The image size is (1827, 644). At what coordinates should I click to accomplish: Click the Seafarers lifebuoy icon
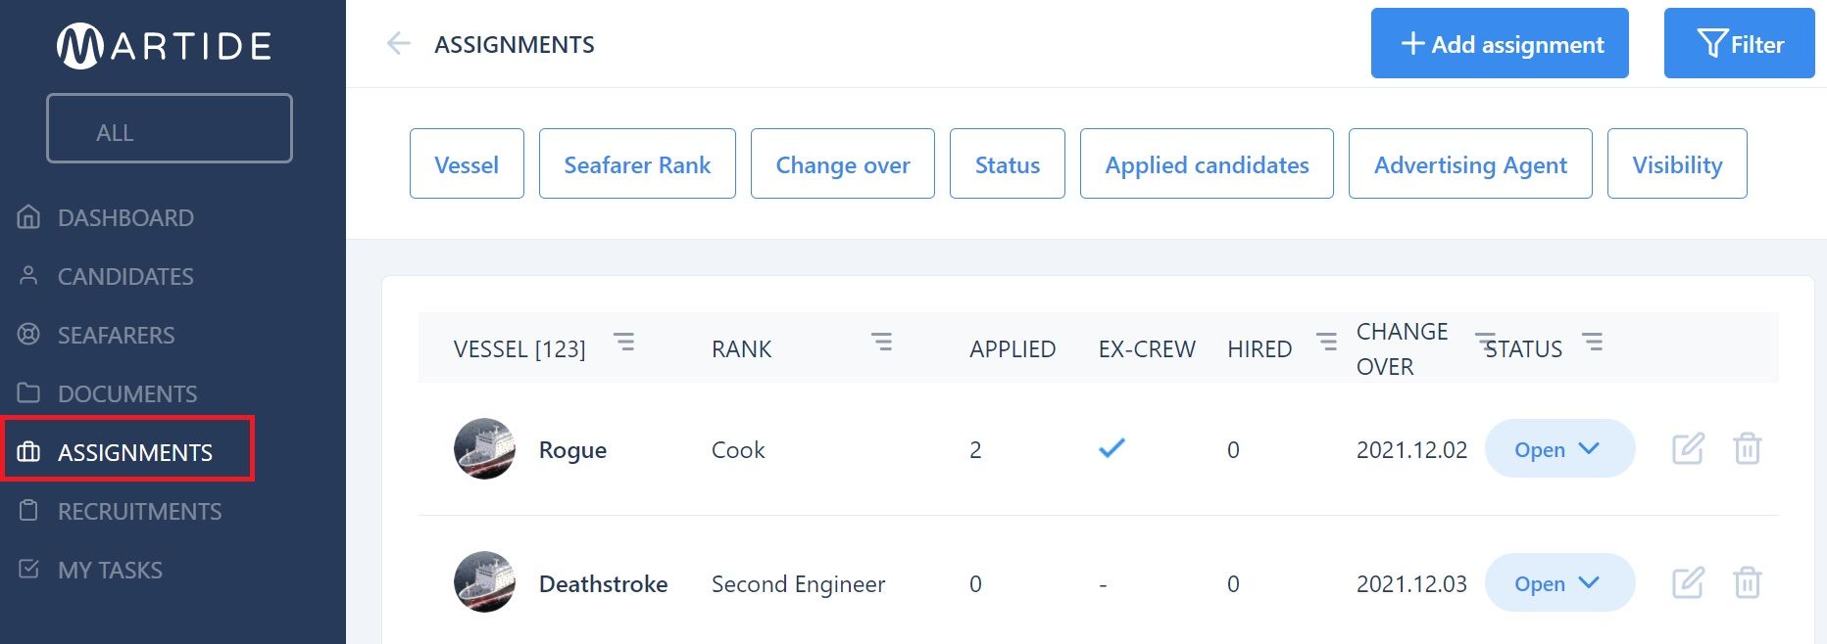[28, 334]
